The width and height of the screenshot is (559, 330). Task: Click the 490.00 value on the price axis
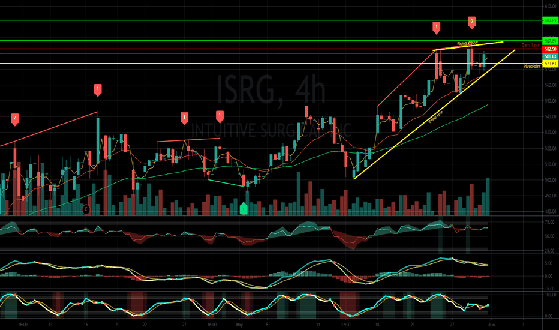click(x=551, y=196)
